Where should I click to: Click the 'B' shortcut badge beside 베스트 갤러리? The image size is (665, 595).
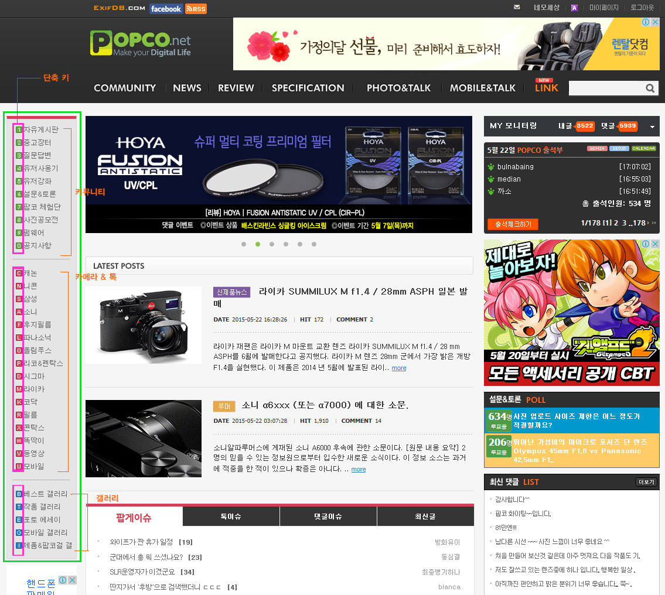[x=19, y=494]
